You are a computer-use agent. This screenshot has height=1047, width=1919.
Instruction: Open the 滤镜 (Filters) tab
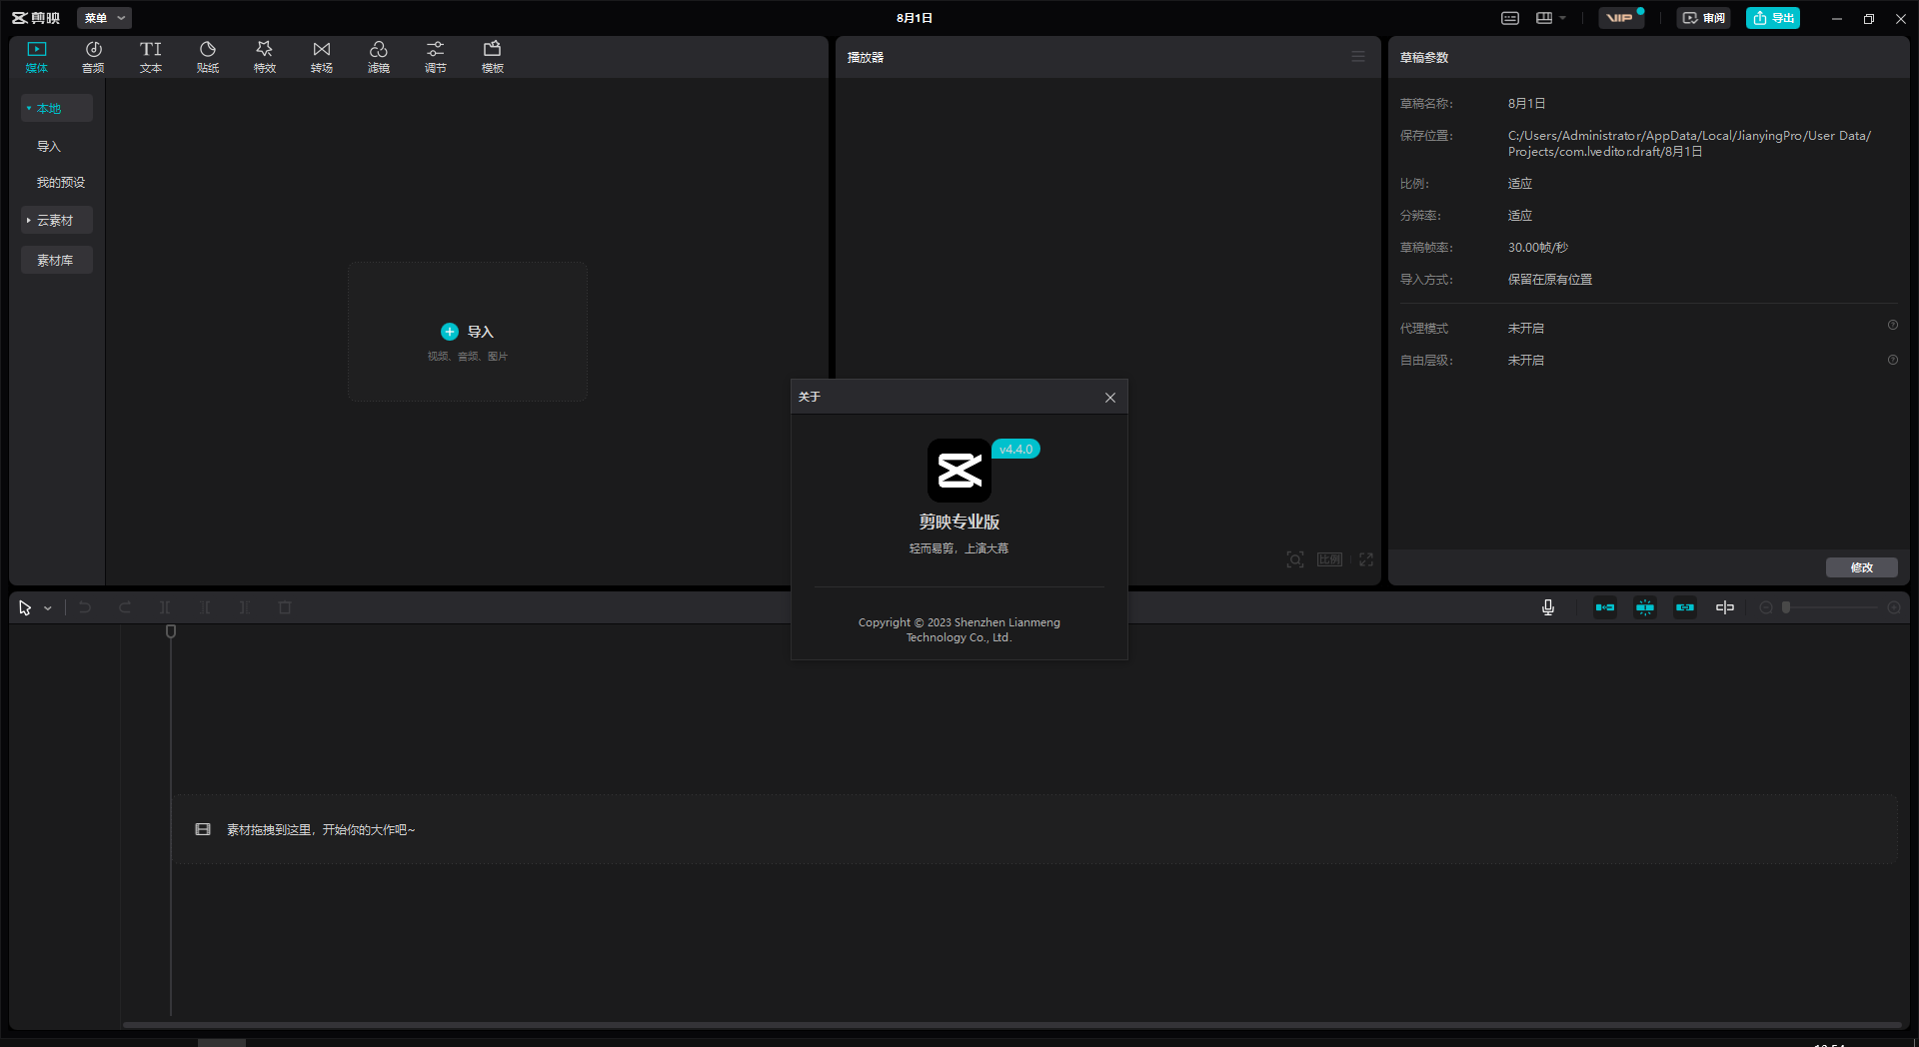point(379,57)
